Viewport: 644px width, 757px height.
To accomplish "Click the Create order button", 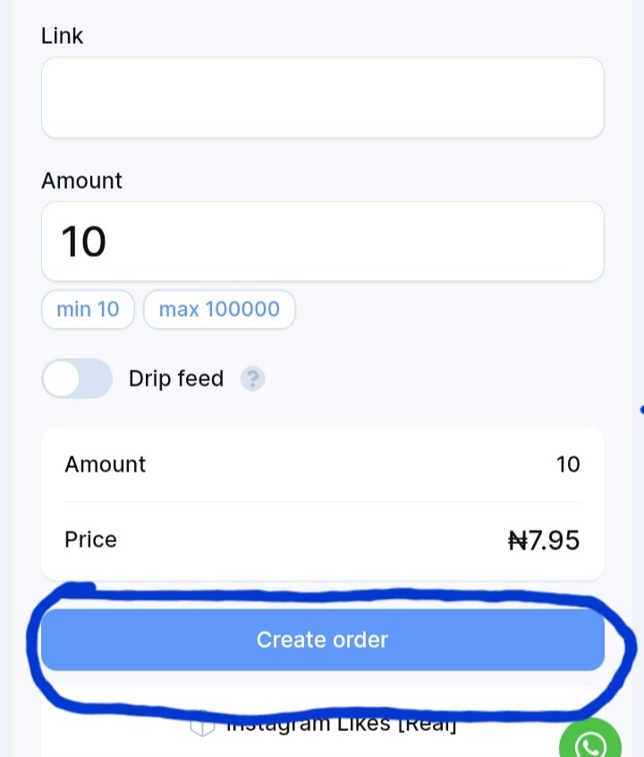I will (x=323, y=640).
